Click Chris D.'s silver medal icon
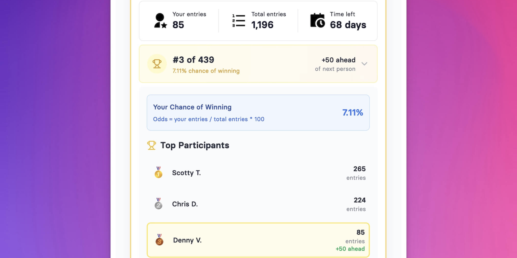The width and height of the screenshot is (517, 258). click(x=158, y=204)
